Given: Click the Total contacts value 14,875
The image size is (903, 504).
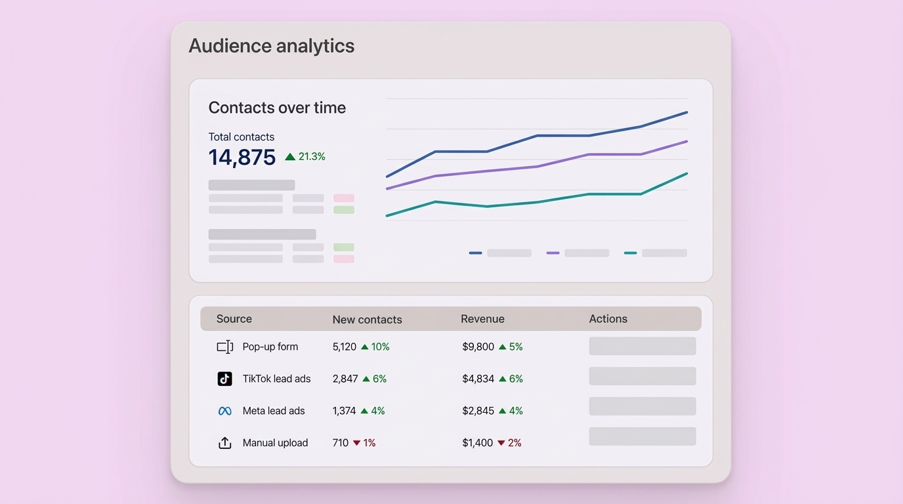Looking at the screenshot, I should 242,157.
